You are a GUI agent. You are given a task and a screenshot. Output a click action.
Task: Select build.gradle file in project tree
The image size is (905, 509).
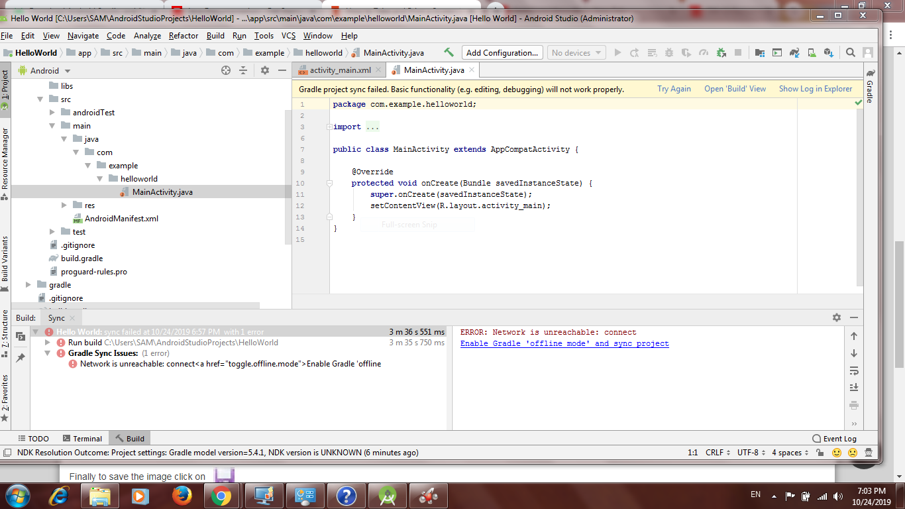pos(81,258)
